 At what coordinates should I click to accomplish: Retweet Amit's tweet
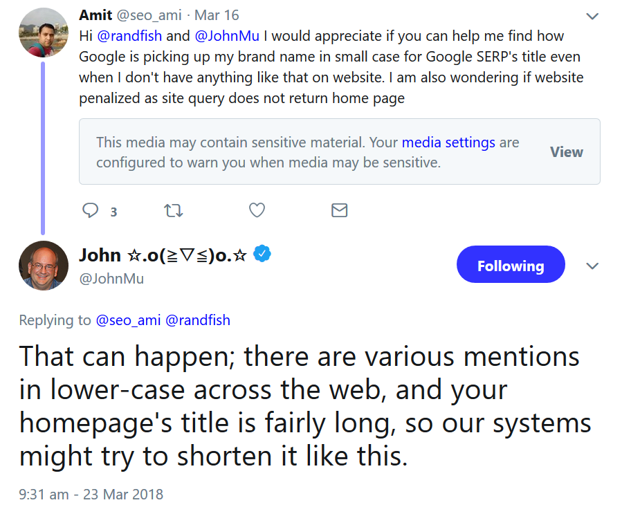coord(173,210)
